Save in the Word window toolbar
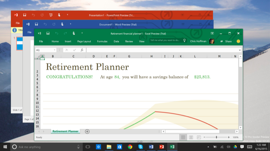Image resolution: width=270 pixels, height=151 pixels. click(x=36, y=24)
